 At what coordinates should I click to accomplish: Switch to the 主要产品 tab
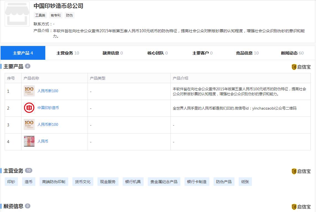23,53
